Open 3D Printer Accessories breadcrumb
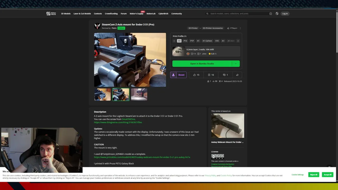The height and width of the screenshot is (190, 338). [x=213, y=28]
